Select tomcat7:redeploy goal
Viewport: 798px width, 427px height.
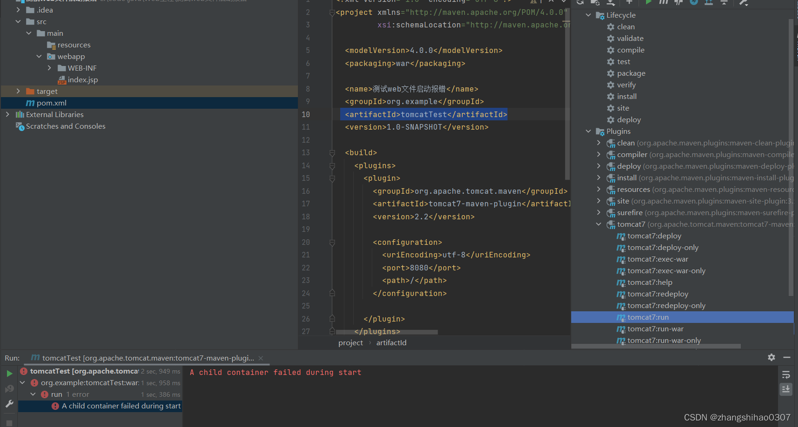(x=658, y=294)
